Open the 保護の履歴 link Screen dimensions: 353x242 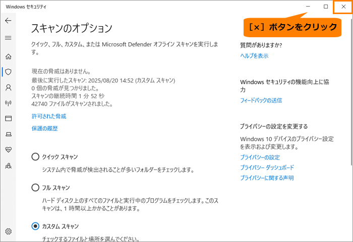pos(44,128)
